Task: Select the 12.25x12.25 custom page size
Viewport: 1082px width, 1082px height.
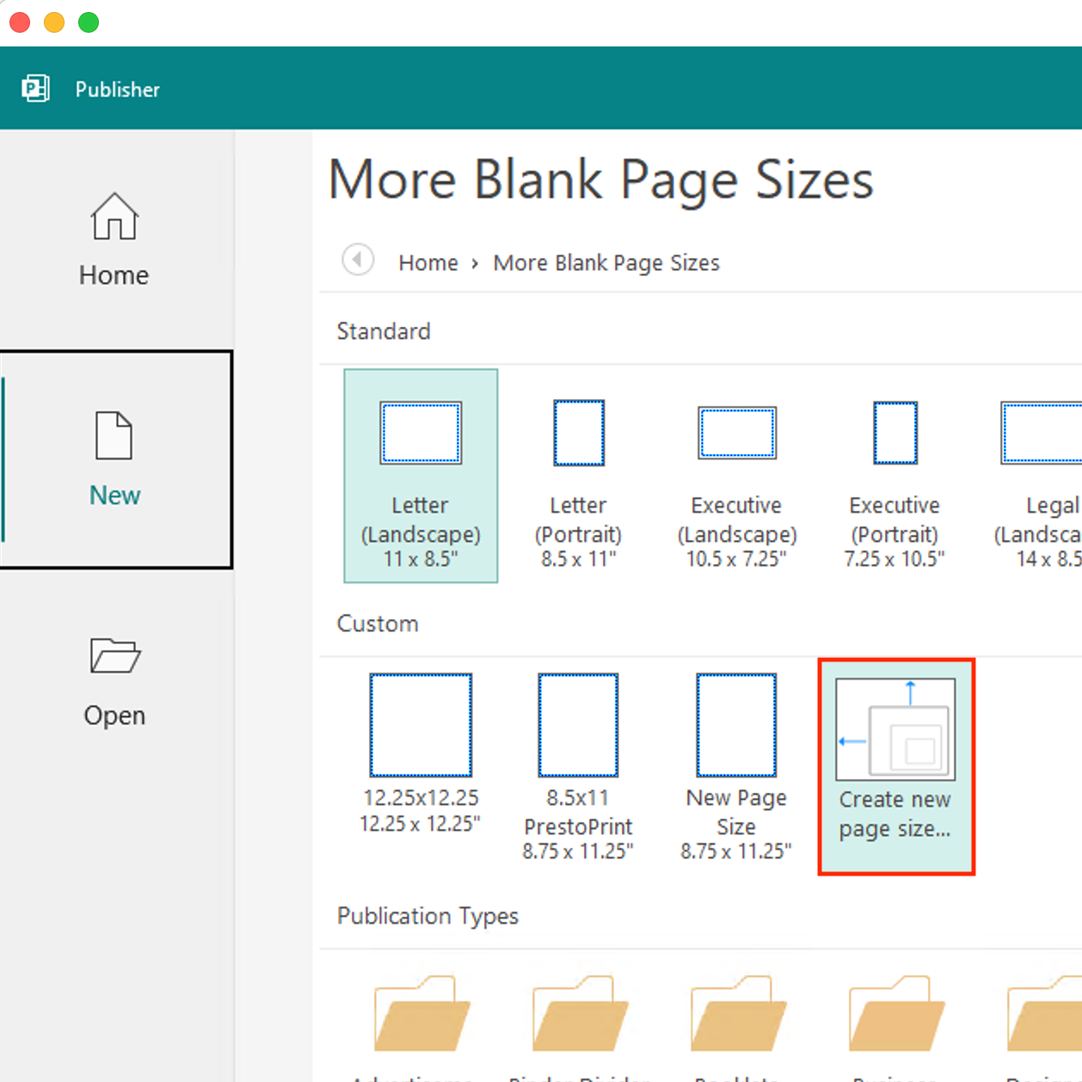Action: (421, 757)
